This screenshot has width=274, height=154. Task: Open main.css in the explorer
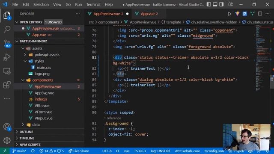(x=44, y=68)
